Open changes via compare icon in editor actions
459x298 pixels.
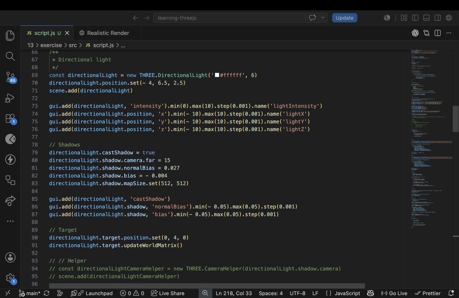click(x=426, y=33)
